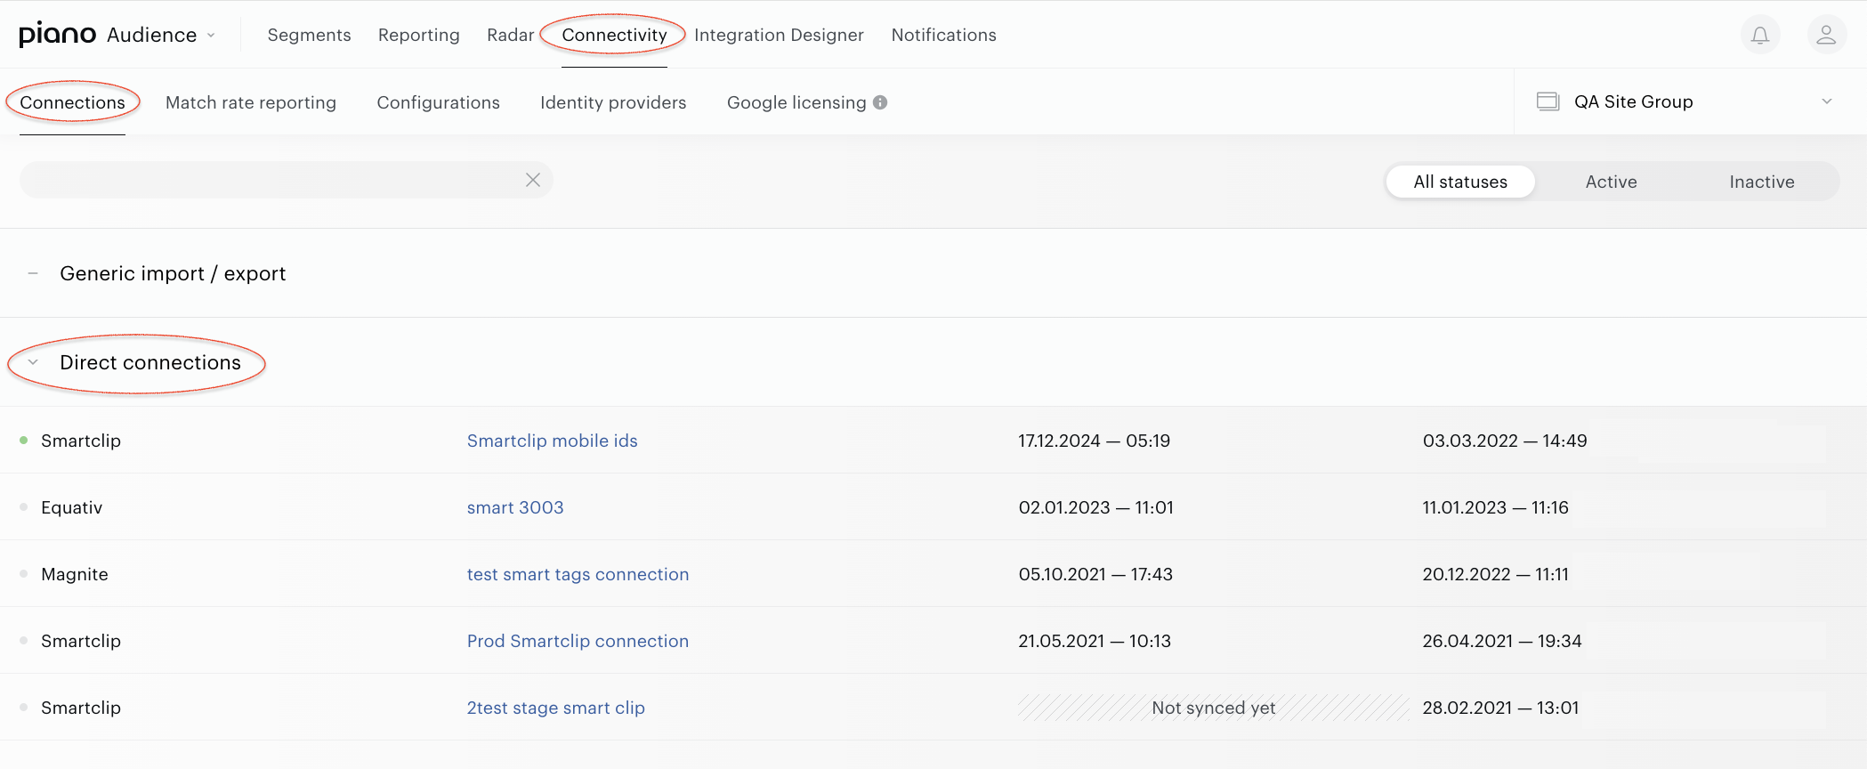Filter connections by Inactive status
The height and width of the screenshot is (769, 1867).
coord(1761,182)
